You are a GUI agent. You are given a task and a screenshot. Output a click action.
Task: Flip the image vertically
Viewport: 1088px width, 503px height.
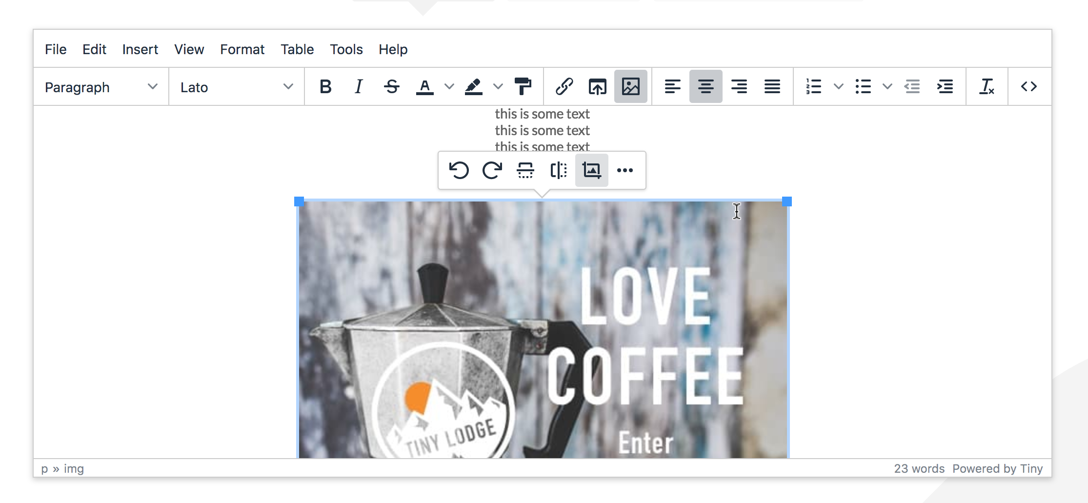pos(525,170)
